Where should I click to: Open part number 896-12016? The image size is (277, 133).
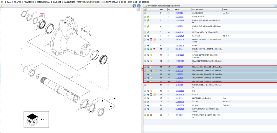pos(179,115)
